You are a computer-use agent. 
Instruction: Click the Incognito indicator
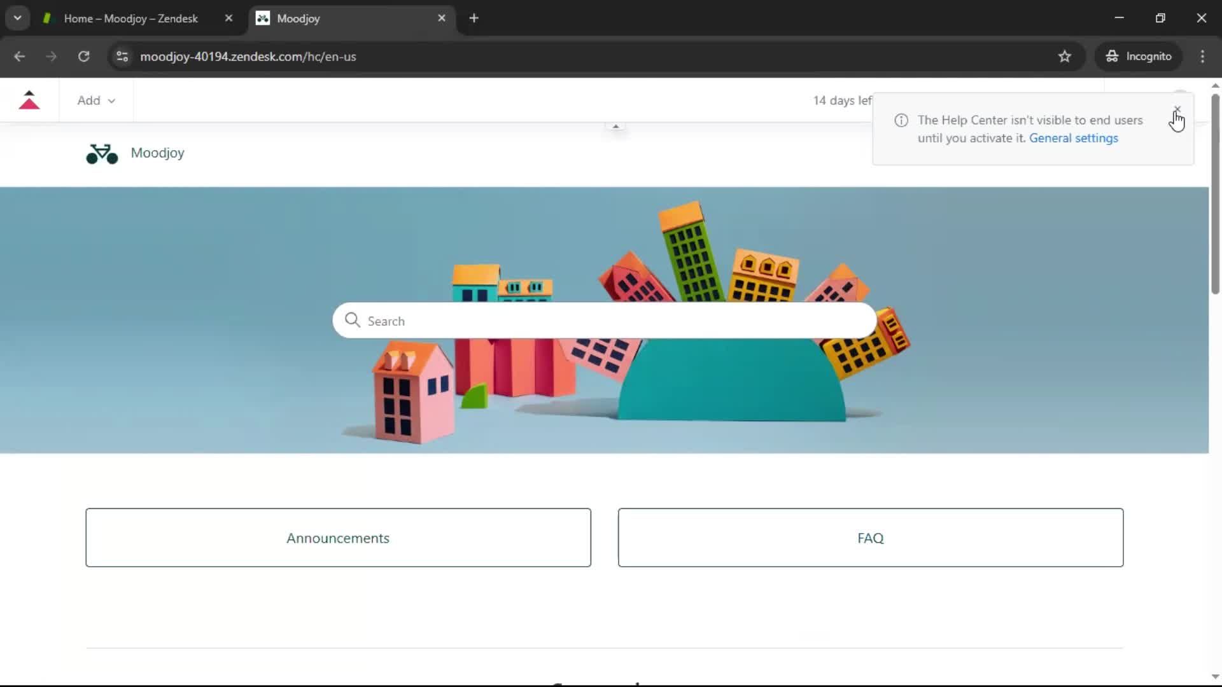click(1139, 57)
